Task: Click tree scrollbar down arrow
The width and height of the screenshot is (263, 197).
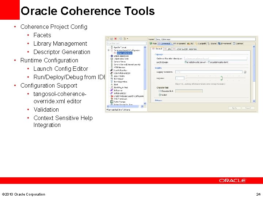Action: 145,104
